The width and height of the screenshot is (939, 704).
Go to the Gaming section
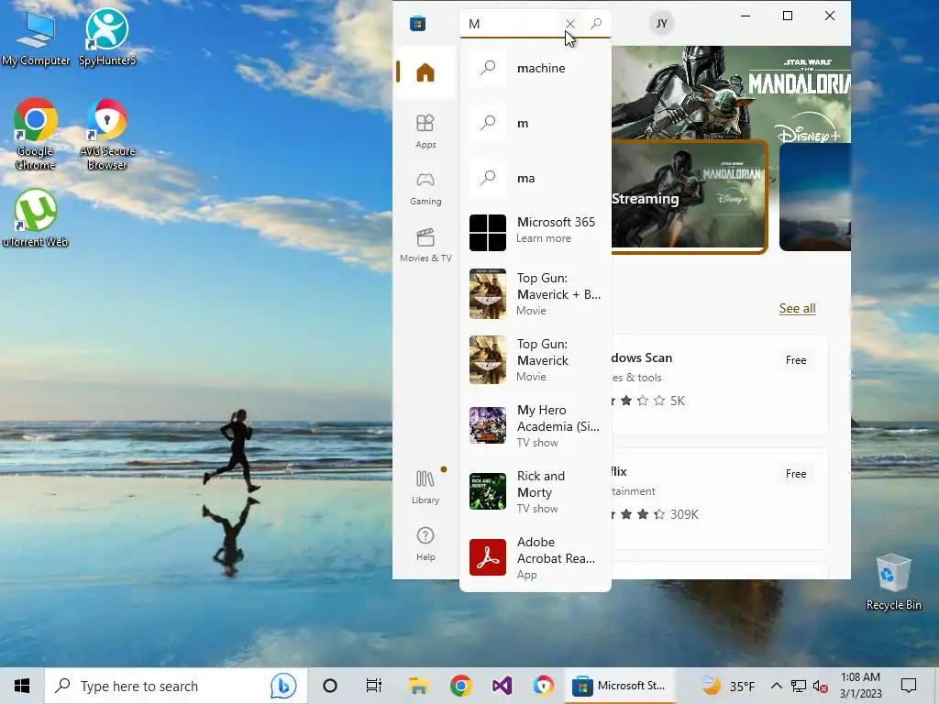point(425,189)
